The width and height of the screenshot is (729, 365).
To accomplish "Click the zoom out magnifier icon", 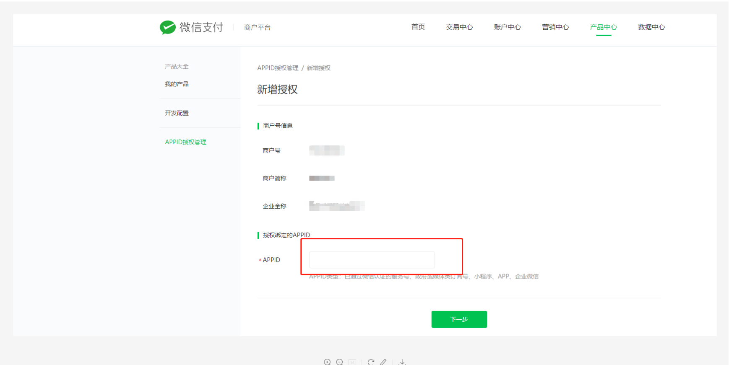I will [340, 362].
